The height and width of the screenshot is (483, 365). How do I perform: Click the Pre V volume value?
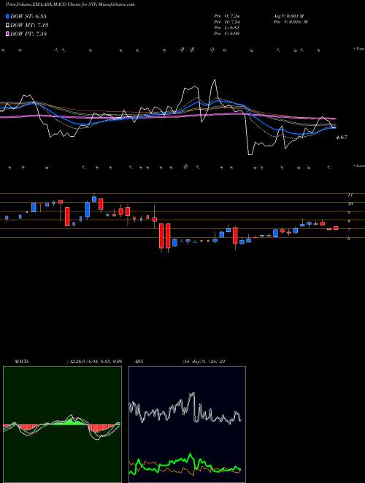291,22
